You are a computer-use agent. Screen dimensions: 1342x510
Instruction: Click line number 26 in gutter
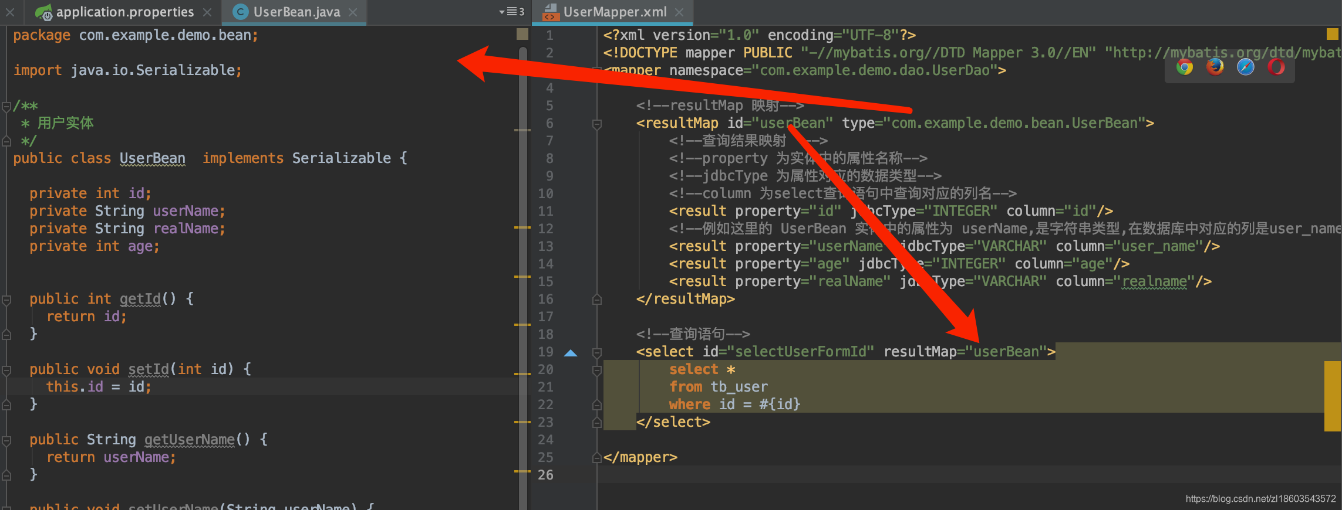click(x=545, y=475)
